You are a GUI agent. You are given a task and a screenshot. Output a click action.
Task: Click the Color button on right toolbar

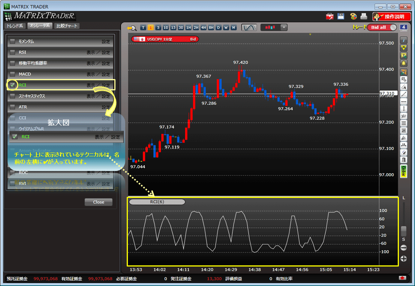click(x=403, y=171)
